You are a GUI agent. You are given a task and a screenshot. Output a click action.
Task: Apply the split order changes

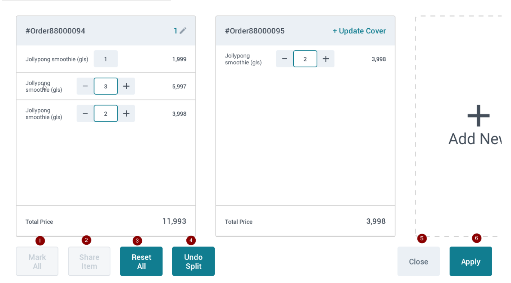(x=471, y=262)
